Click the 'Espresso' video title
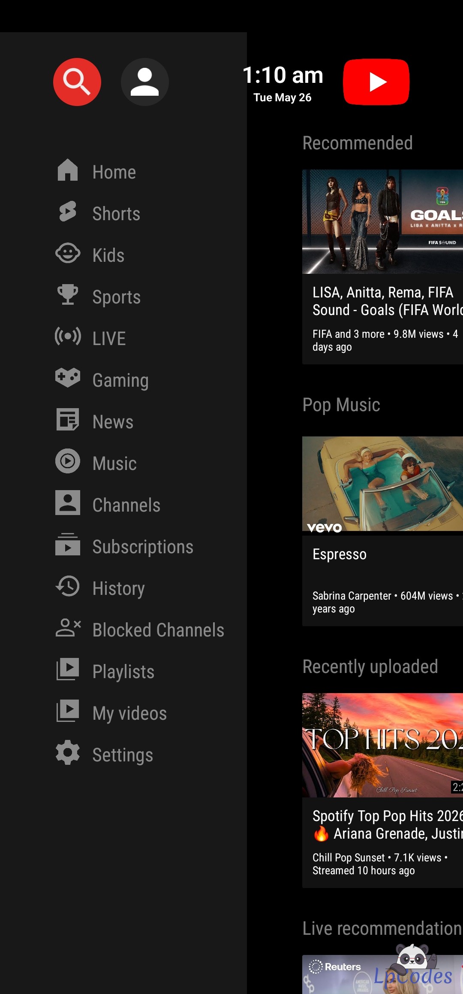Screen dimensions: 463x994 (340, 554)
